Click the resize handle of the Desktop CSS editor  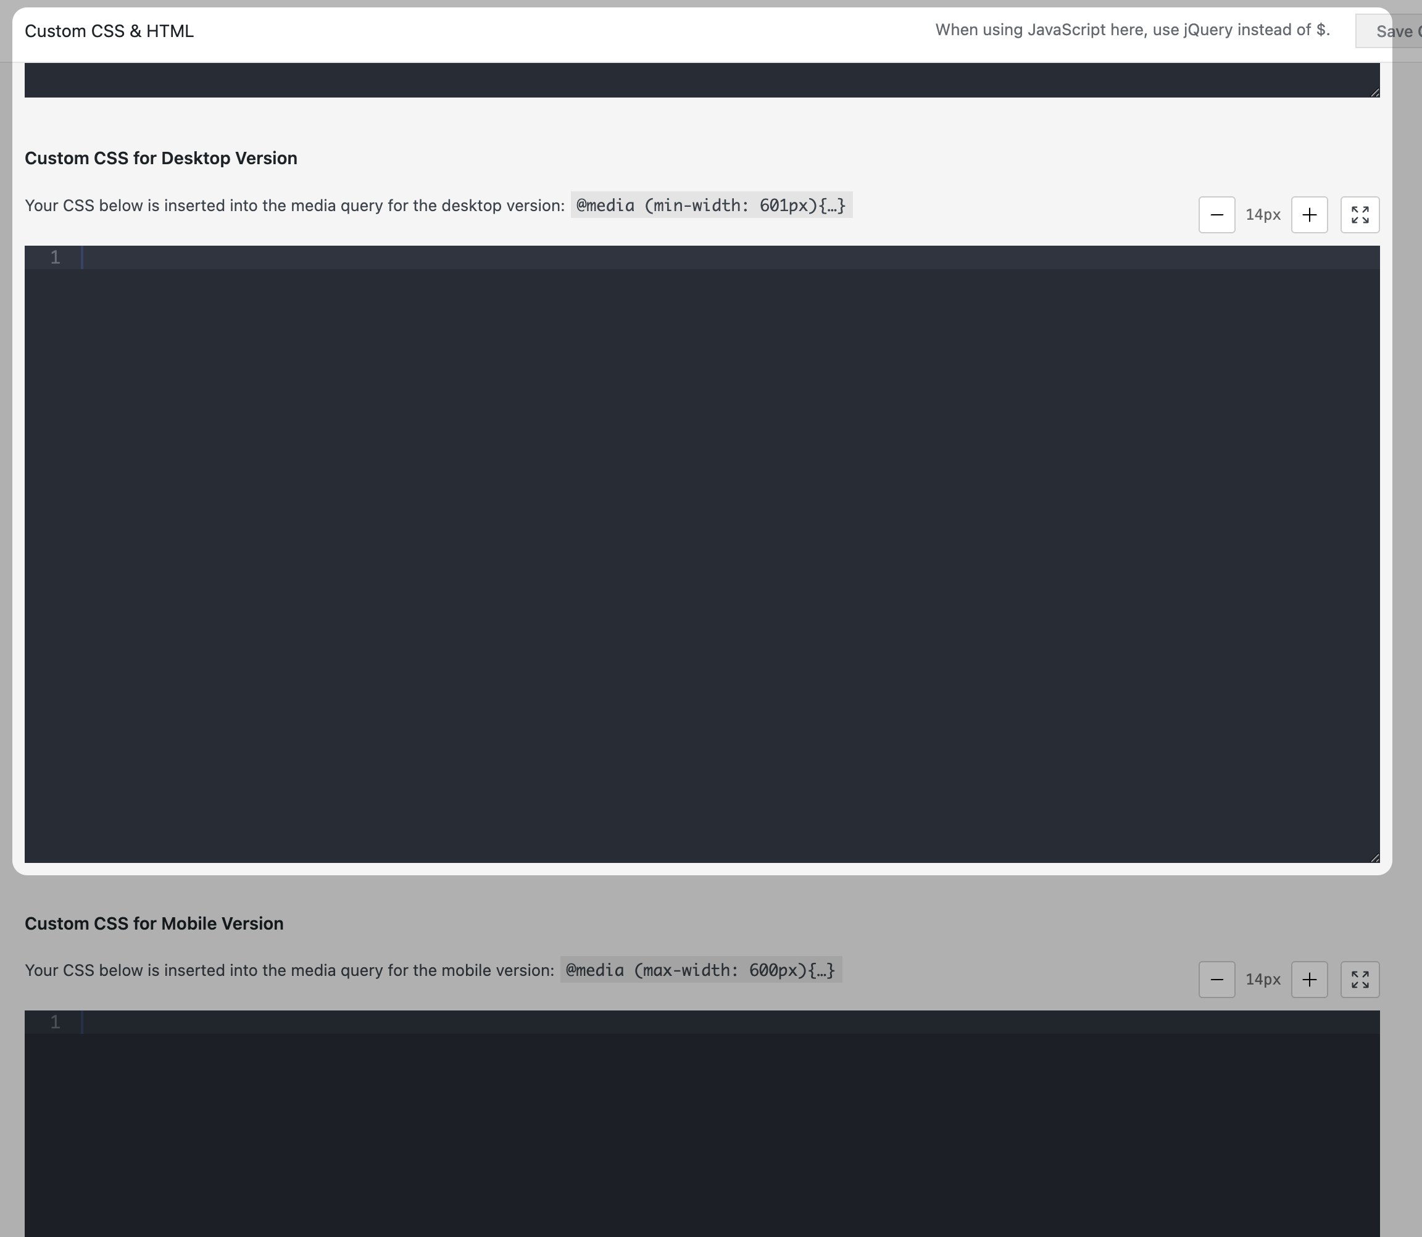(x=1374, y=857)
